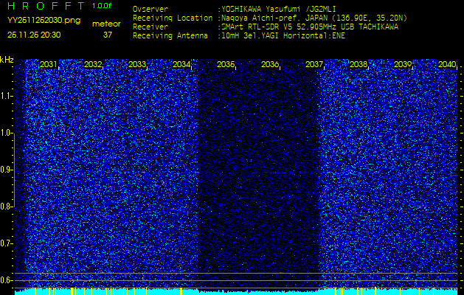Click the meteor count 37

[x=108, y=35]
